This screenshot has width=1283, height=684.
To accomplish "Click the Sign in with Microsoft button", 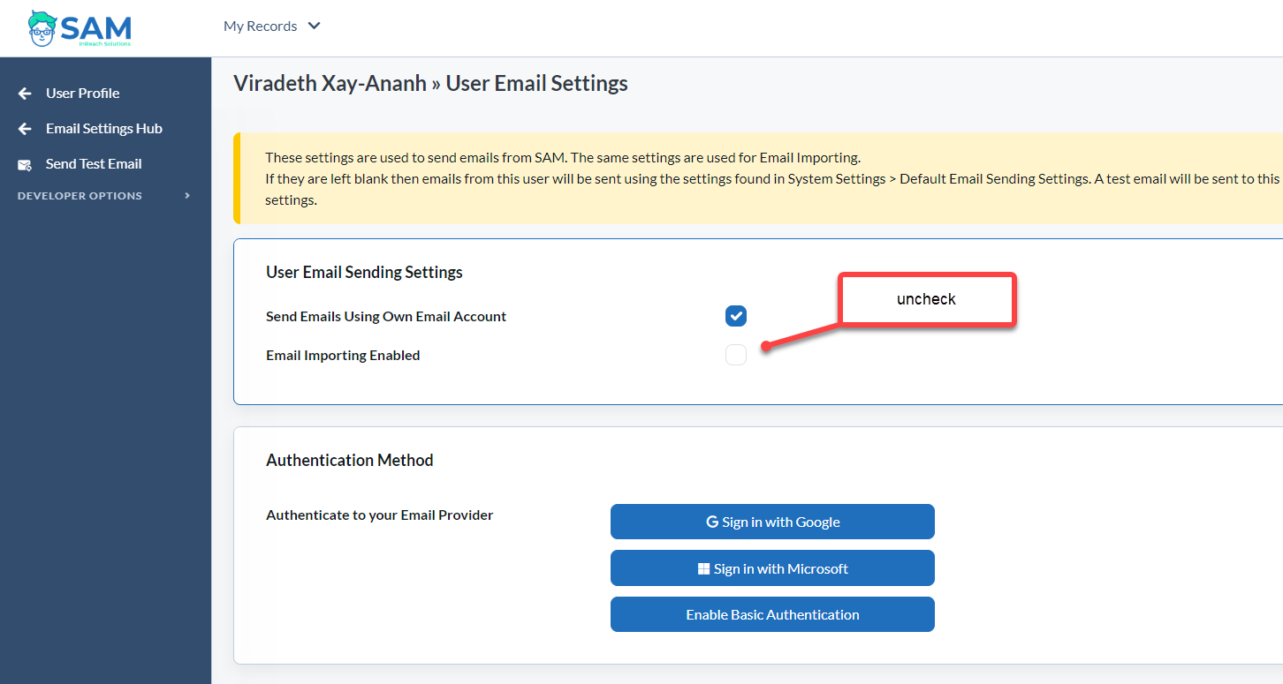I will coord(772,568).
